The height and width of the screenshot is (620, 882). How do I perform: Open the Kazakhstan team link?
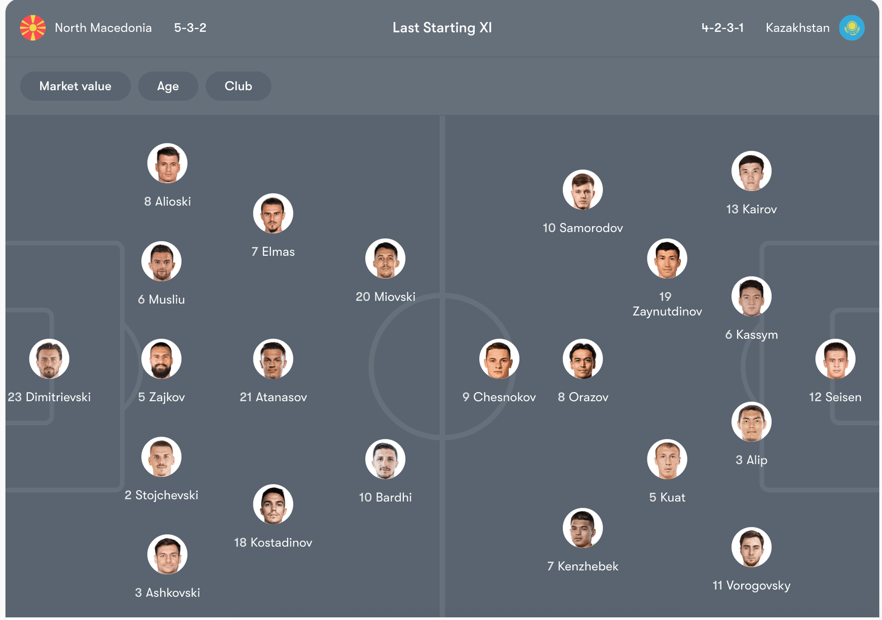coord(797,28)
